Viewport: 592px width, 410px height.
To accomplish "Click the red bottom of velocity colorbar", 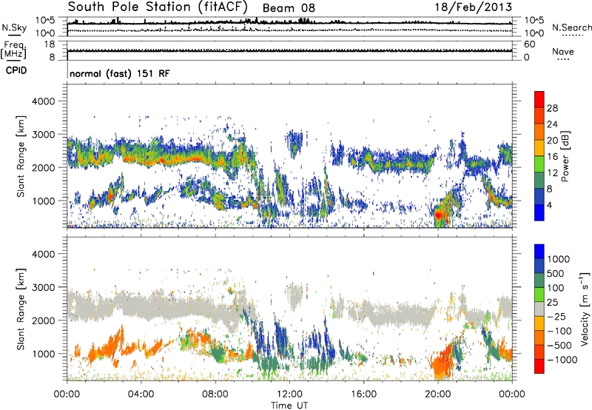I will click(539, 366).
